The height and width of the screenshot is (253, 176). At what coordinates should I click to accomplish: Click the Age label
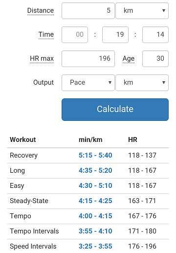129,59
